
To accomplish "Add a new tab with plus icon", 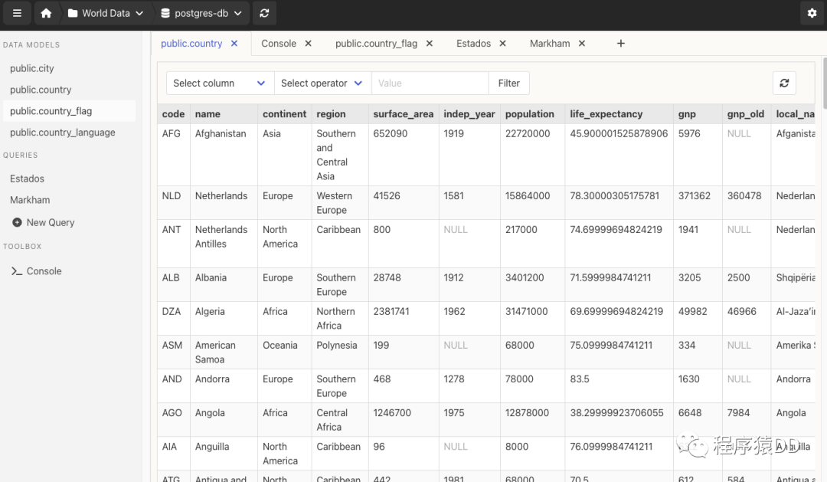I will coord(621,43).
